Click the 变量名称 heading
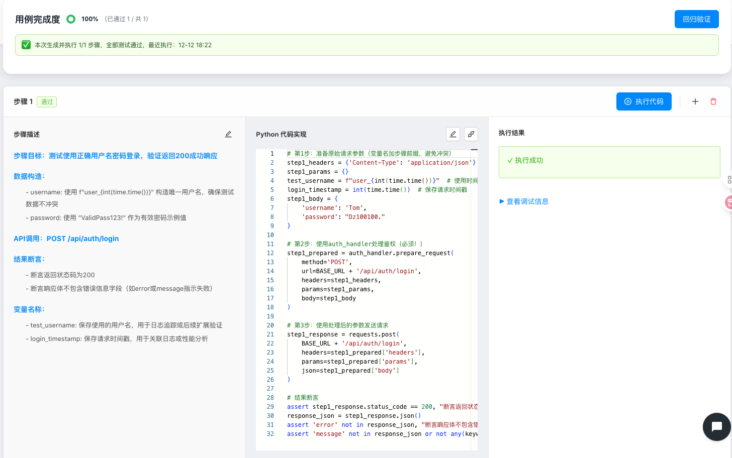The height and width of the screenshot is (458, 732). [x=29, y=309]
